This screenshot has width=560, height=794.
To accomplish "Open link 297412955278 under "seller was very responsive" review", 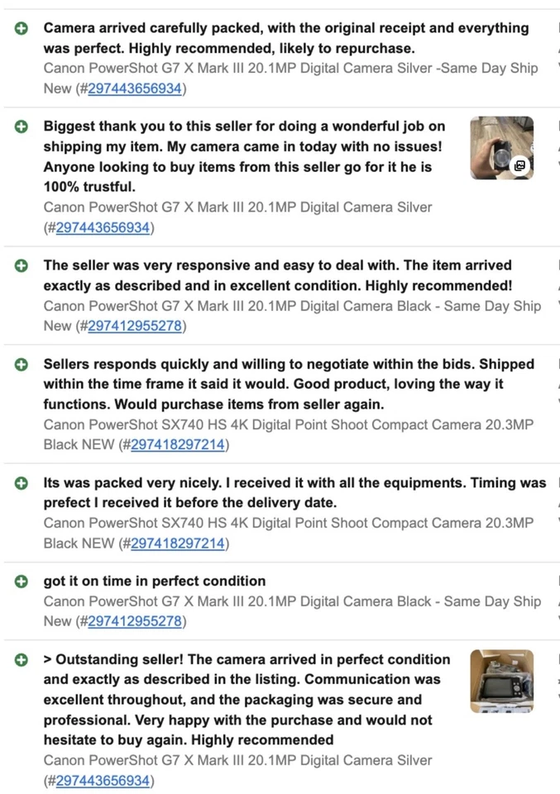I will pyautogui.click(x=134, y=326).
